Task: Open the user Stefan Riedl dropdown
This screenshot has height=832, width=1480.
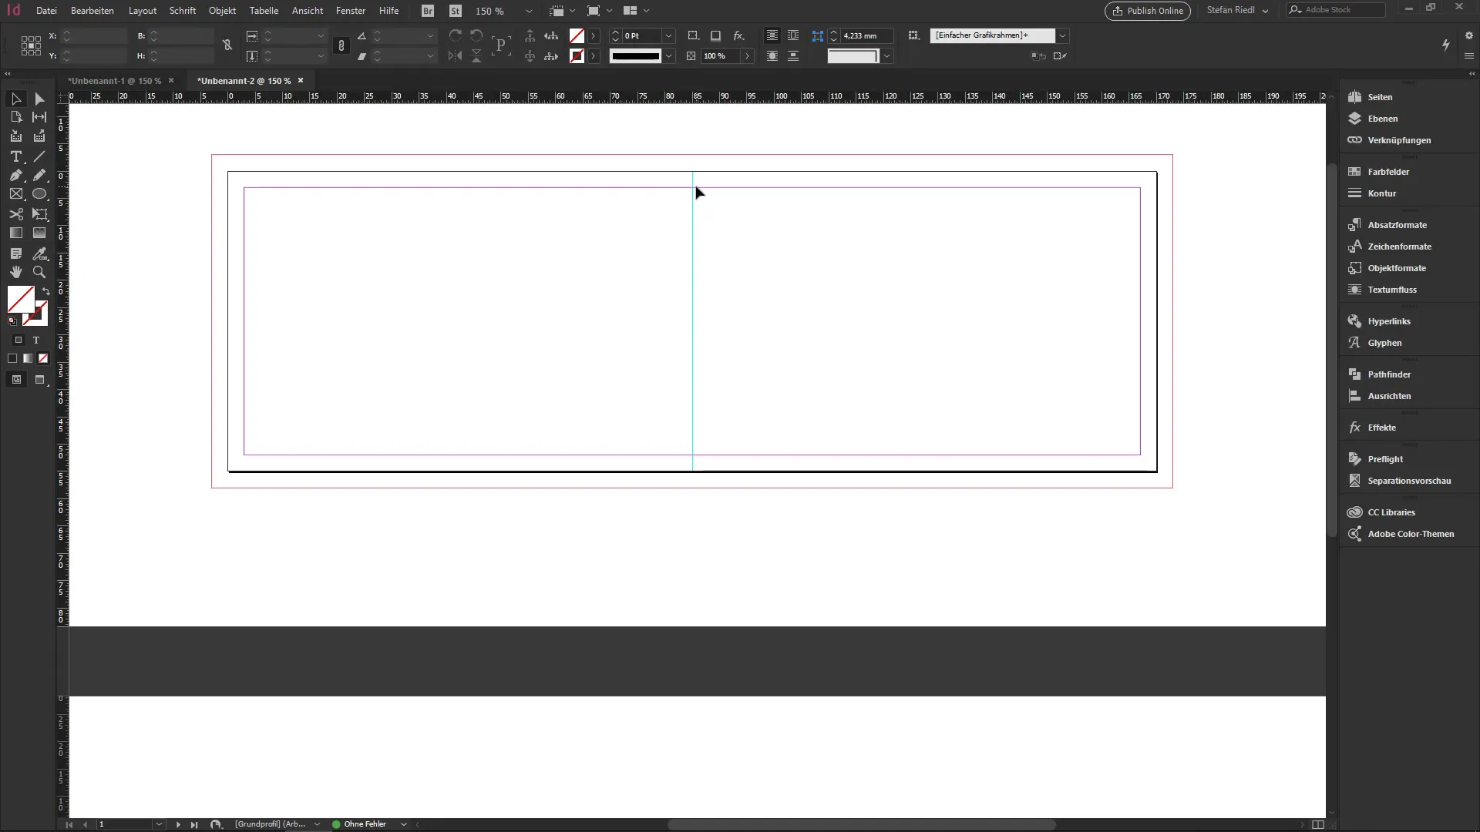Action: click(x=1238, y=10)
